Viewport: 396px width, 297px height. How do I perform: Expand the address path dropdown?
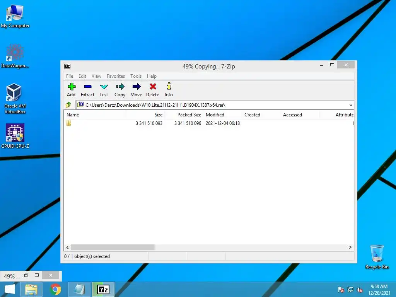(x=351, y=105)
